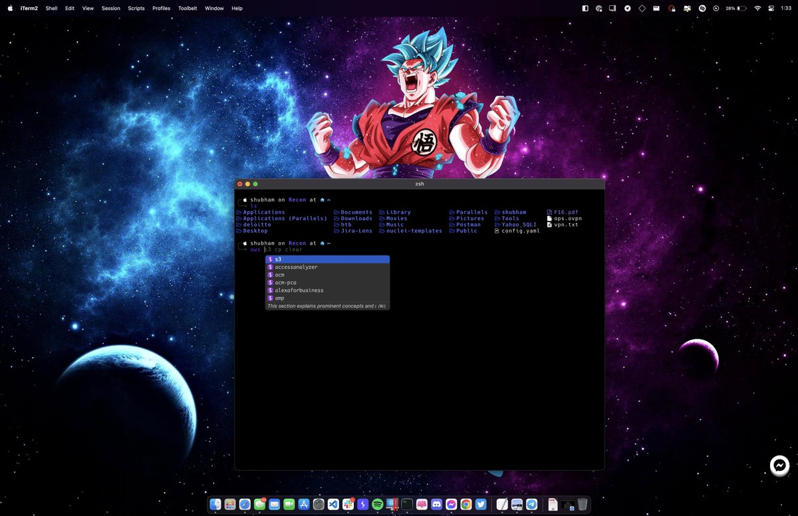The image size is (798, 516).
Task: Launch Safari from the Dock
Action: [x=245, y=505]
